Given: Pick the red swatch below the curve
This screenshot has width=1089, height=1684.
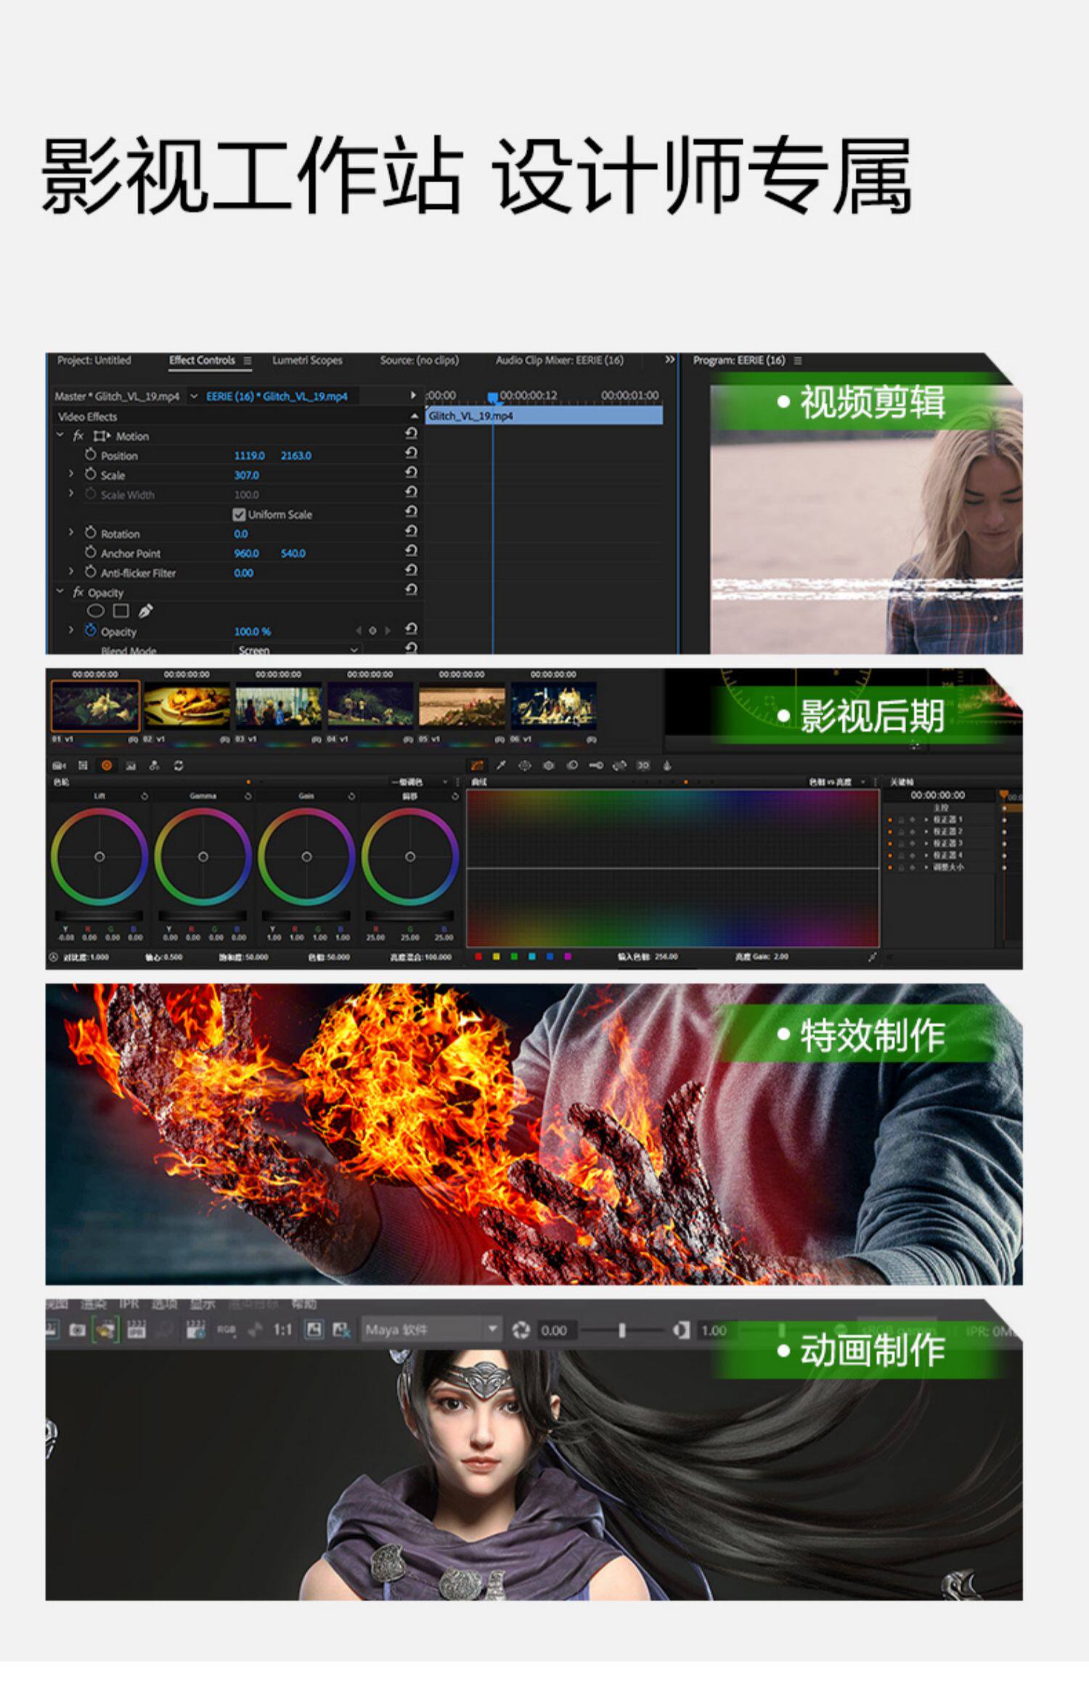Looking at the screenshot, I should [x=478, y=957].
